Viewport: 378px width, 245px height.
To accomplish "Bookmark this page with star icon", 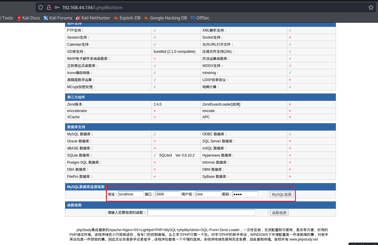I will coord(371,7).
